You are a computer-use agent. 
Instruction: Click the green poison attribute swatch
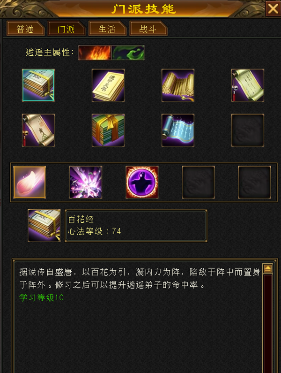(128, 53)
